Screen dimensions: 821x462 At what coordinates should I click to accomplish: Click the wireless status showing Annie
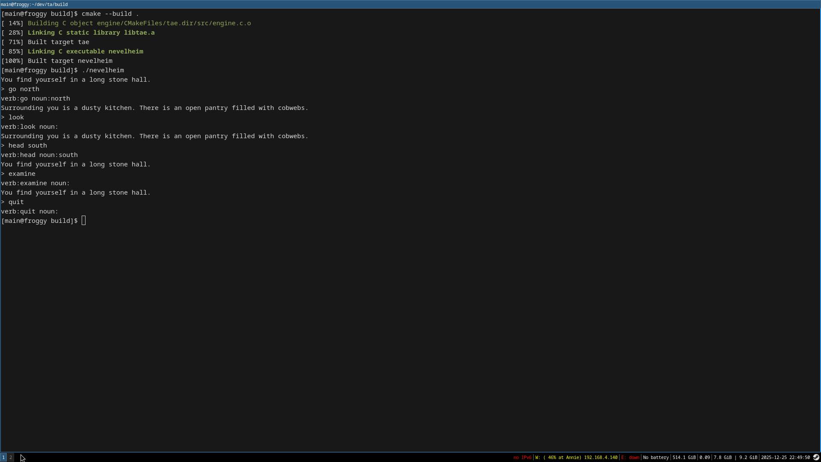click(x=576, y=457)
